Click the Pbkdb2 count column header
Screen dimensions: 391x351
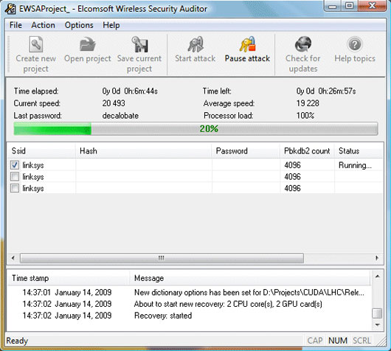[x=307, y=151]
